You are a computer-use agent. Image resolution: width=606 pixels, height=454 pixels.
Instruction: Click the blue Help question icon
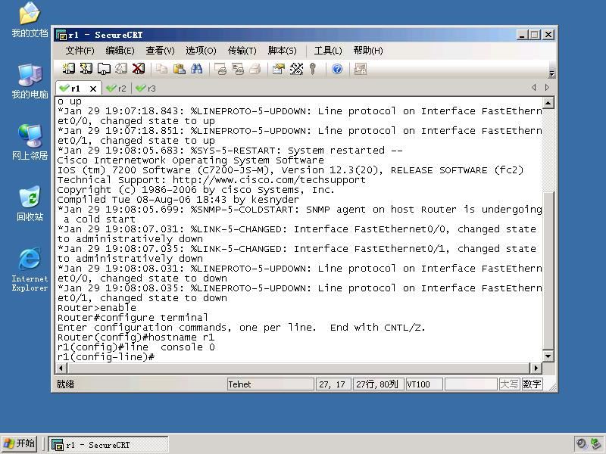(337, 69)
